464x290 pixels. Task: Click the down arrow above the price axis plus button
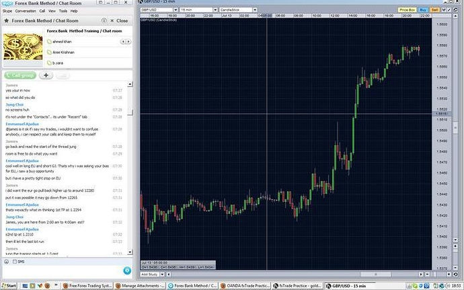coord(455,240)
